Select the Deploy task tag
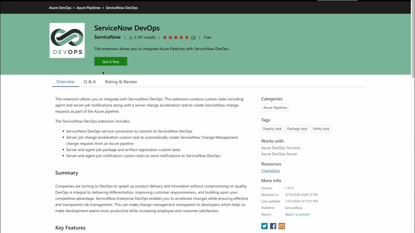Viewport: 415px width, 233px height. point(272,129)
